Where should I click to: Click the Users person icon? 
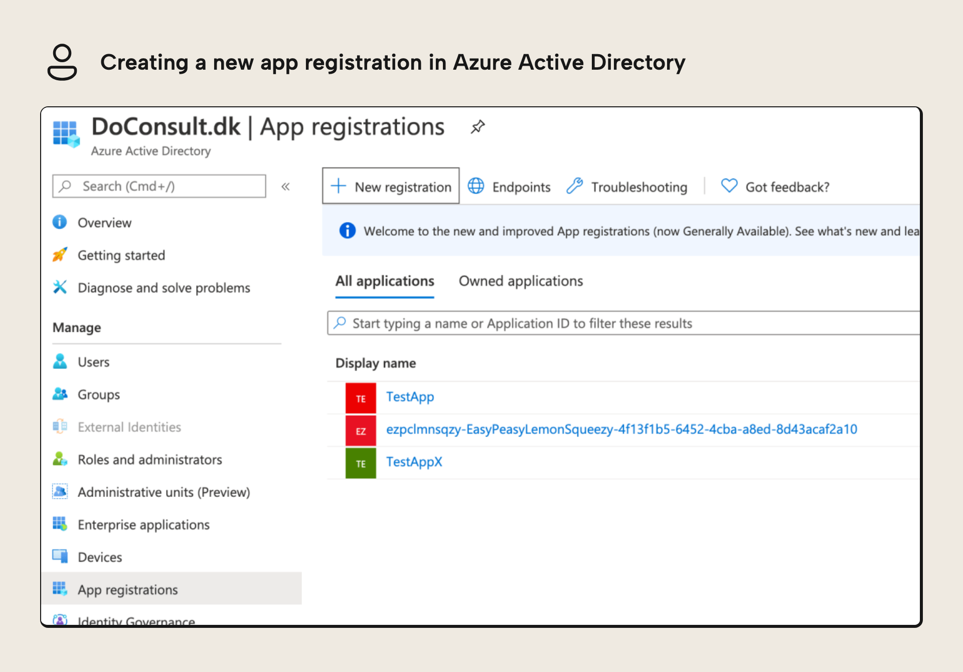coord(60,361)
